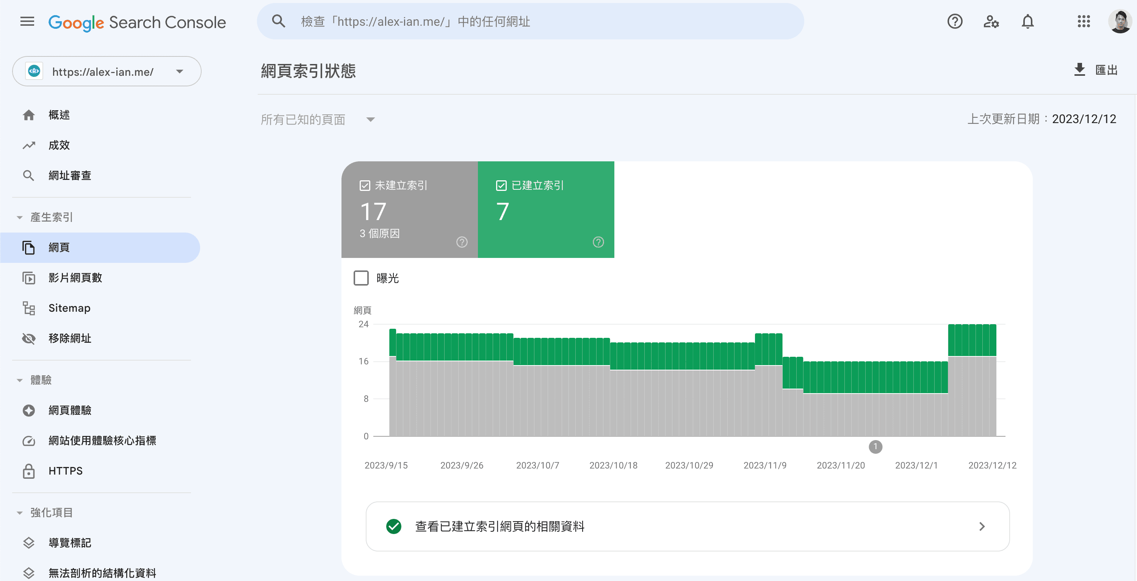This screenshot has height=581, width=1137.
Task: Go to Sitemap in the sidebar
Action: (x=69, y=308)
